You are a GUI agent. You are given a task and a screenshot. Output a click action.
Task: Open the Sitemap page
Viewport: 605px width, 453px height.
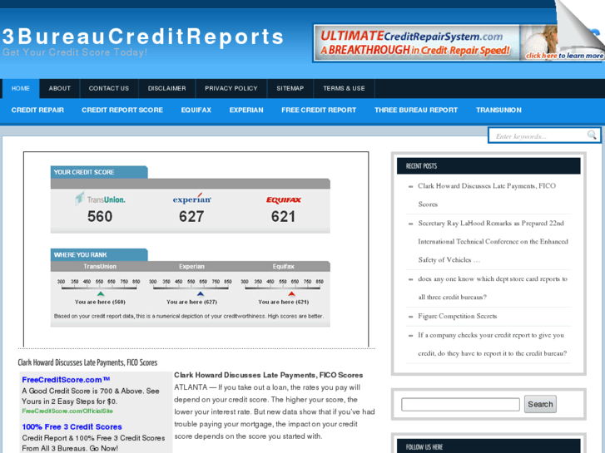(290, 88)
